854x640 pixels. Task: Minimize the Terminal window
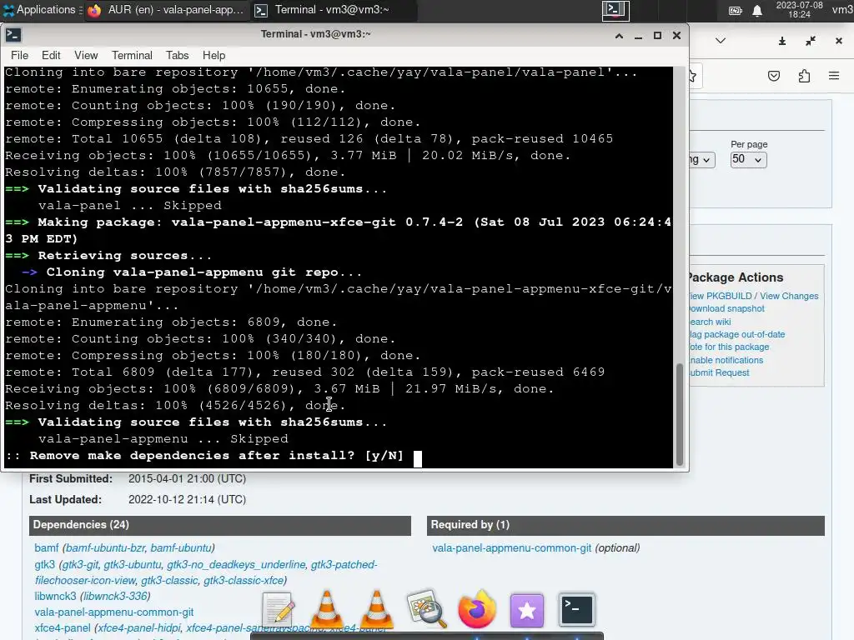[x=638, y=36]
